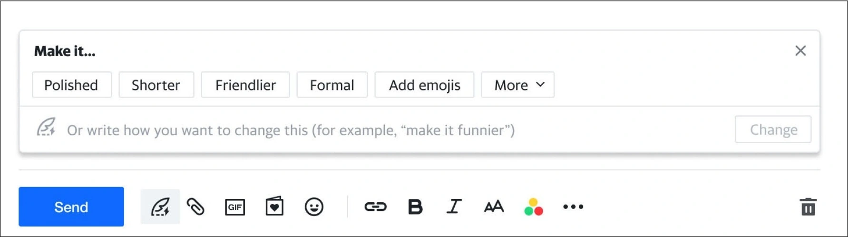The height and width of the screenshot is (238, 849).
Task: Toggle italic formatting
Action: pyautogui.click(x=454, y=207)
